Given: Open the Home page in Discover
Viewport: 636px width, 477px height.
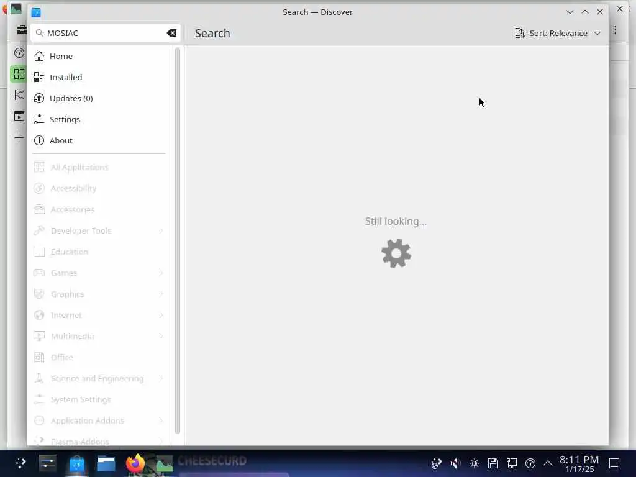Looking at the screenshot, I should pos(99,56).
